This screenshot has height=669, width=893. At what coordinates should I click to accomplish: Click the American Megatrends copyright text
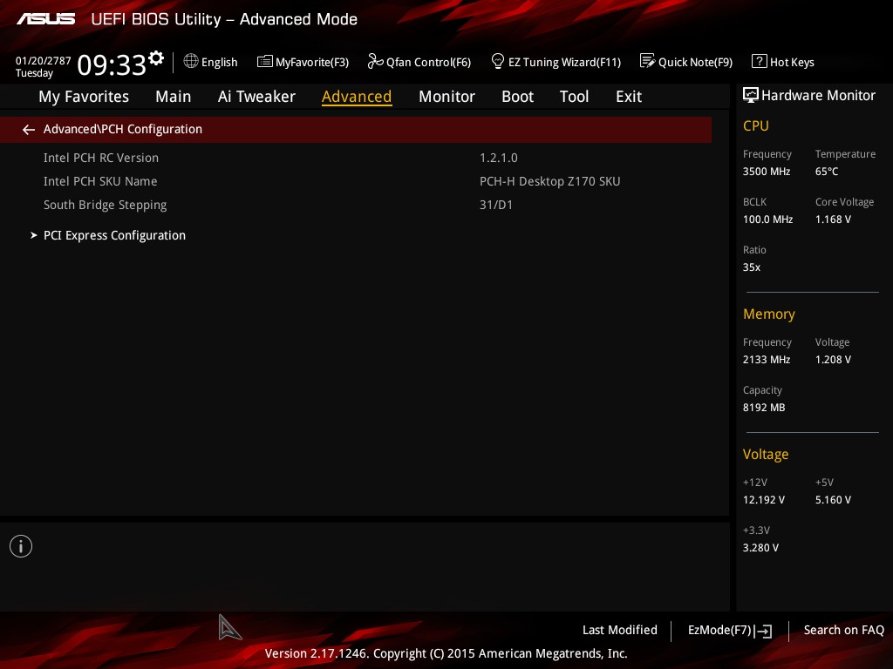point(446,653)
